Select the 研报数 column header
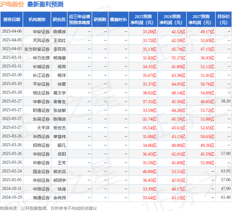The width and height of the screenshot is (232, 211). point(100,19)
